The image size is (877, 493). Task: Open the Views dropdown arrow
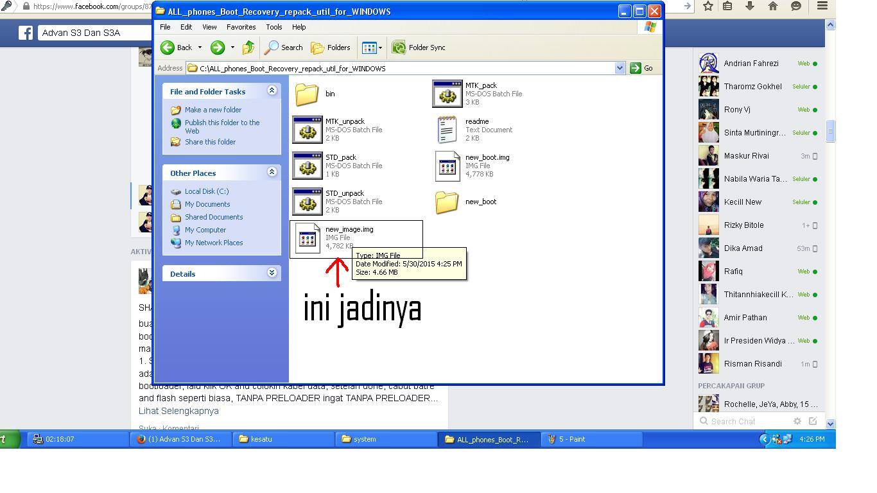tap(380, 47)
